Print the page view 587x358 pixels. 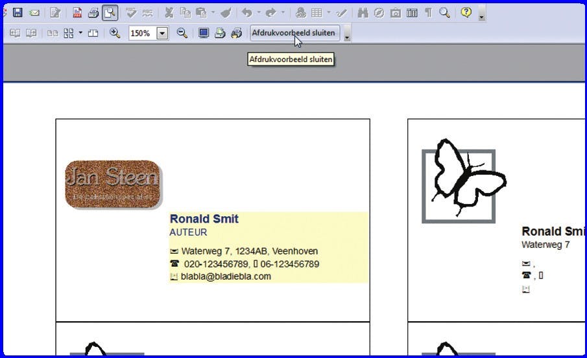coord(220,33)
